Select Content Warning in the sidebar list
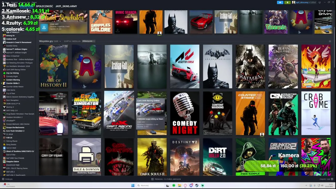This screenshot has height=189, width=336. (13, 80)
